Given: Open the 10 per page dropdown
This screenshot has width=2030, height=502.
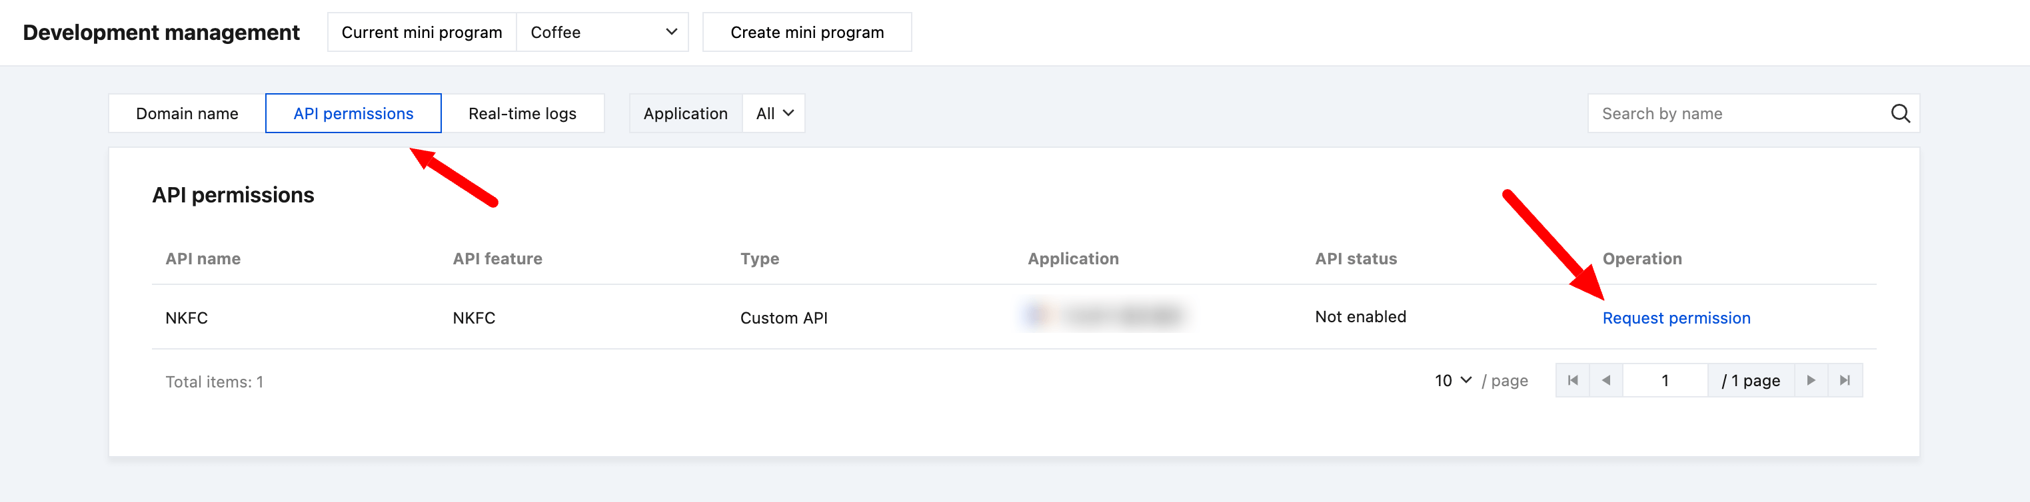Looking at the screenshot, I should pyautogui.click(x=1452, y=381).
